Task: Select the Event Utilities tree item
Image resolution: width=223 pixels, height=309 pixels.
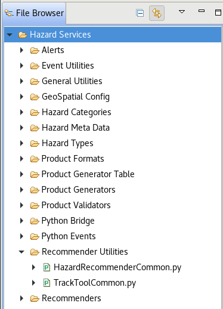Action: coord(67,66)
